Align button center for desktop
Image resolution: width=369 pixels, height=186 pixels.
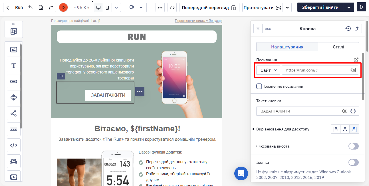tap(345, 129)
